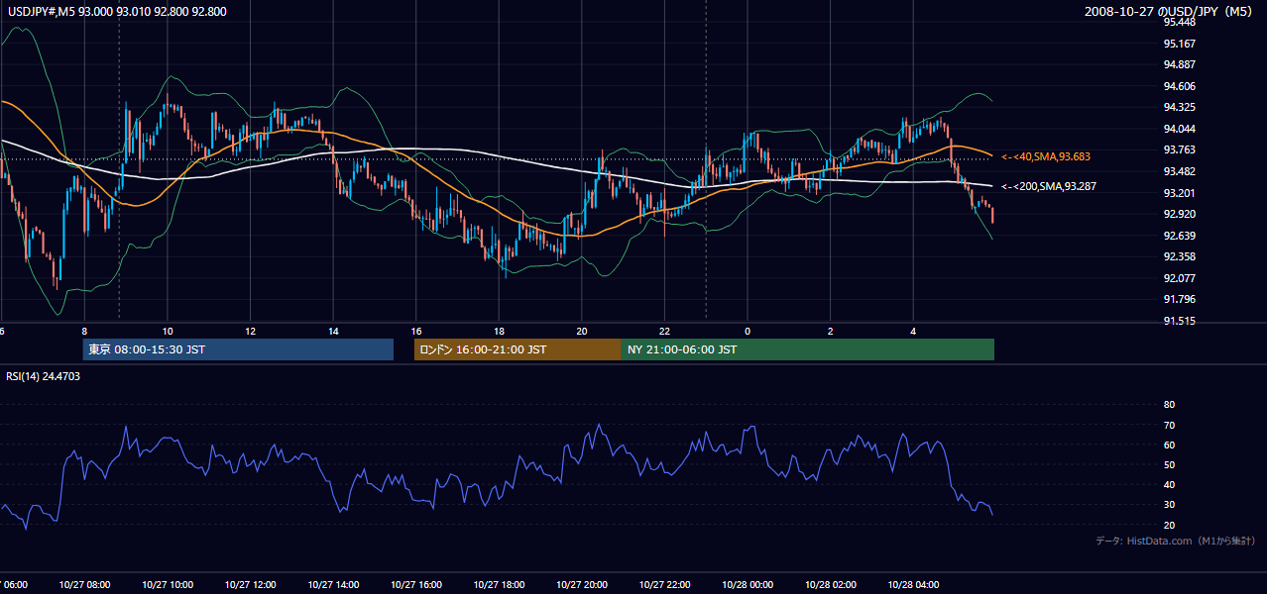Click hour label 16 under price chart
1267x594 pixels.
(x=416, y=331)
